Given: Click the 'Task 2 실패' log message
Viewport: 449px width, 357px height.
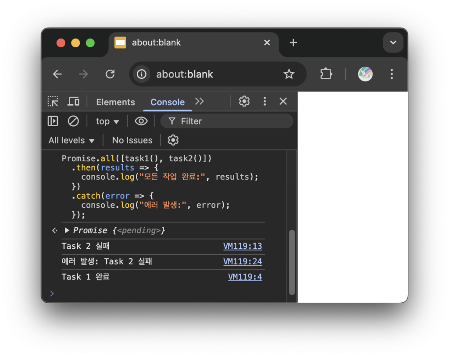Looking at the screenshot, I should point(86,246).
